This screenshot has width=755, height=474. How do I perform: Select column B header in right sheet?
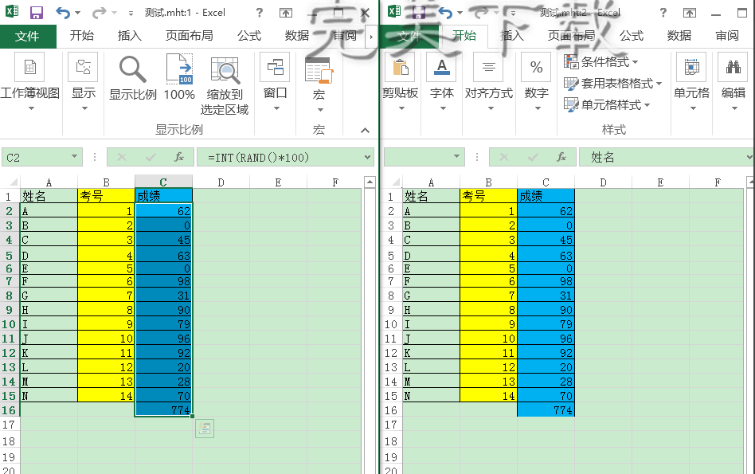488,182
